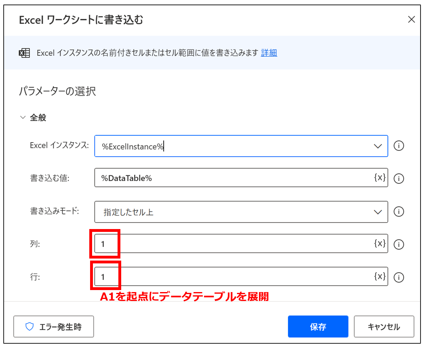Click the info icon beside 書き込みモード
Screen dimensions: 425x345
pyautogui.click(x=399, y=211)
